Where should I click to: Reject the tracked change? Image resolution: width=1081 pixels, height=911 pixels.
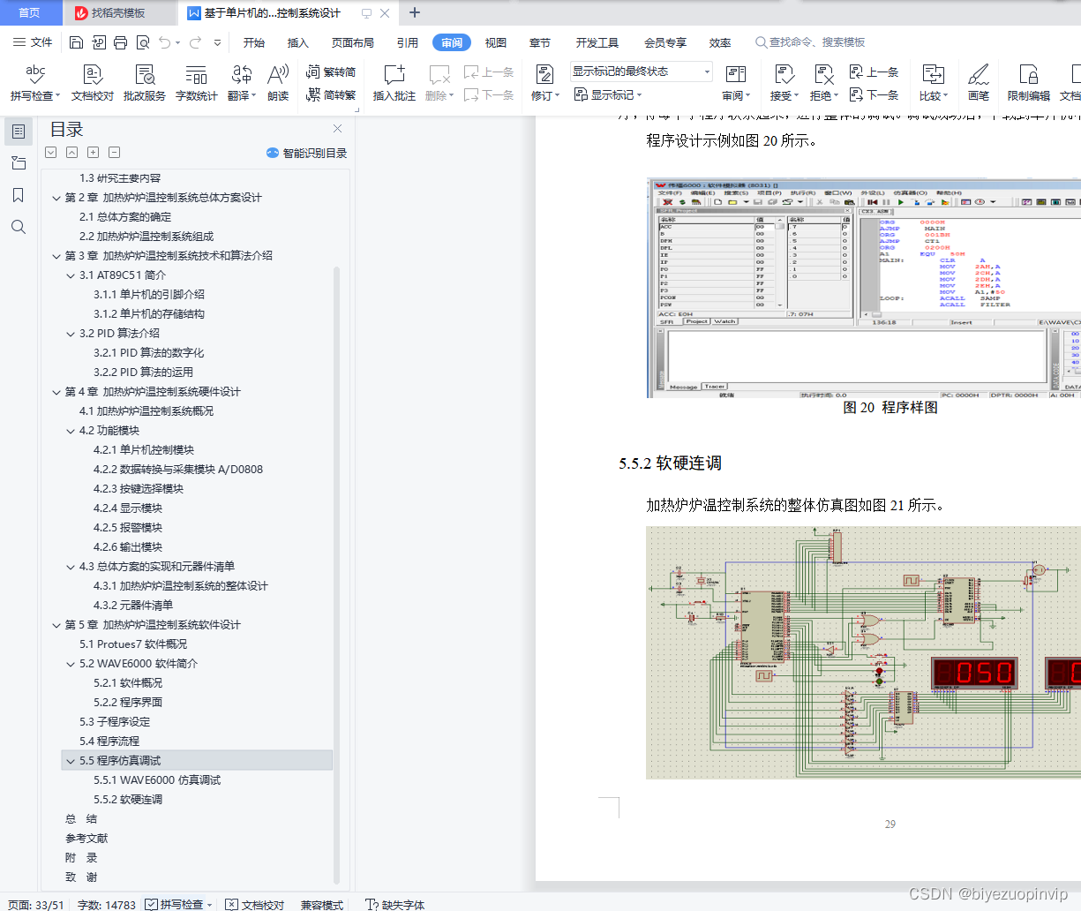coord(824,83)
